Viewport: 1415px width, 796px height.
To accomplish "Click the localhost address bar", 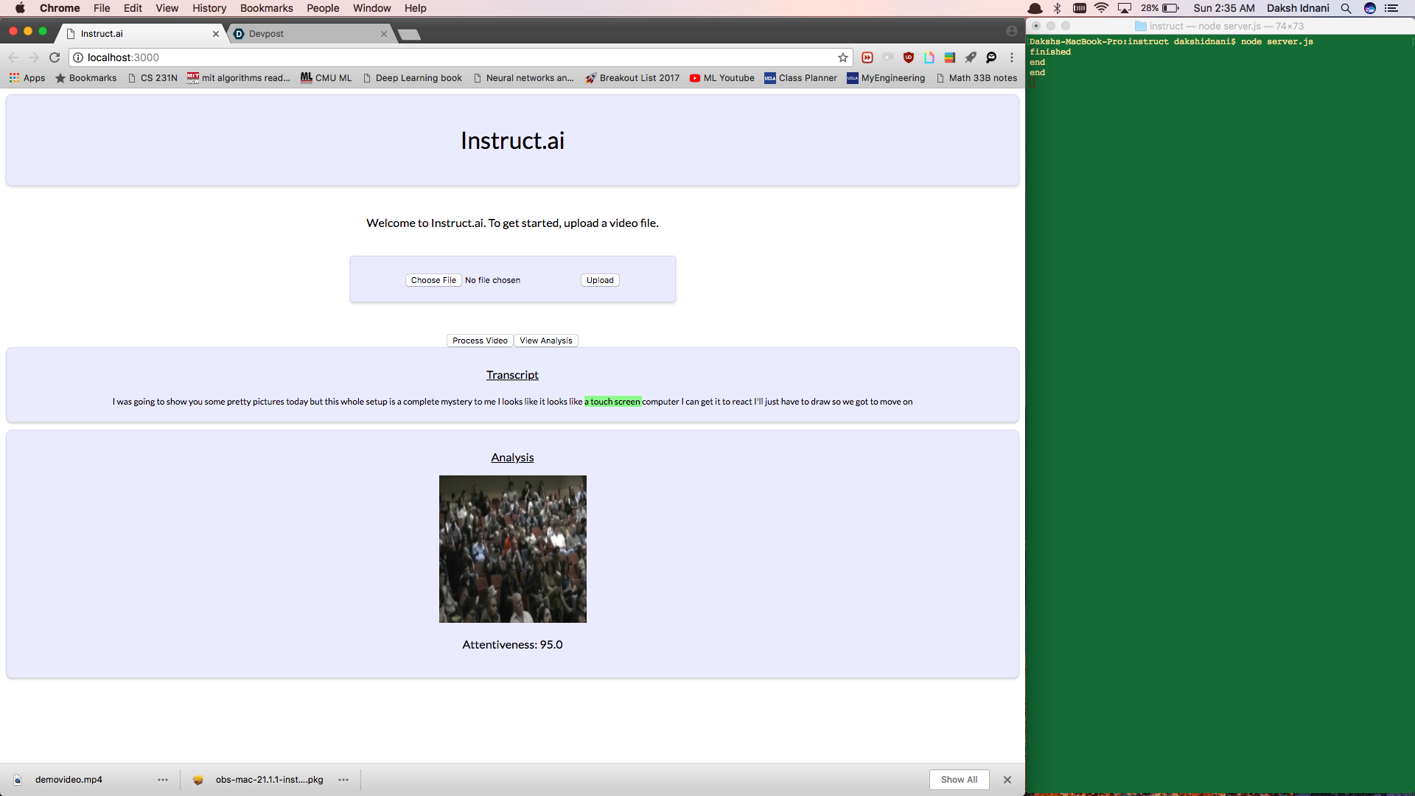I will (457, 57).
